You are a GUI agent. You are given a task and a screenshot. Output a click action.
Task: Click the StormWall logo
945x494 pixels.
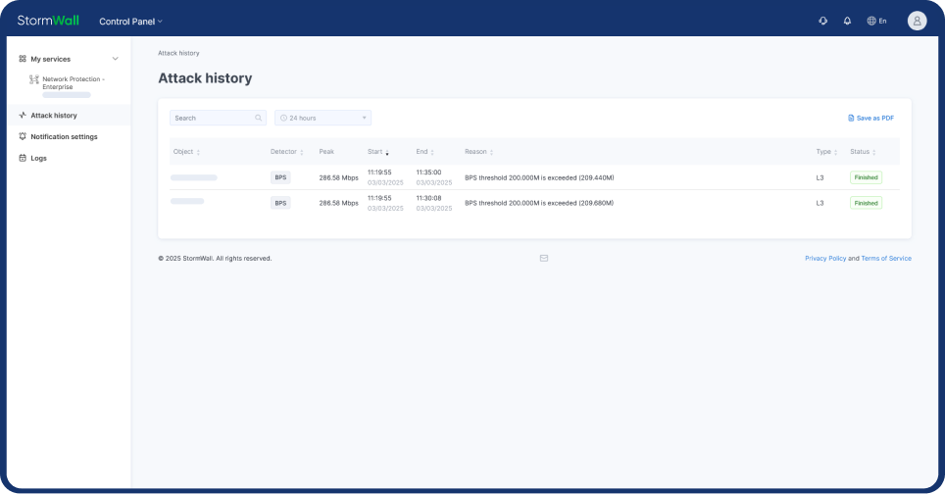point(48,21)
